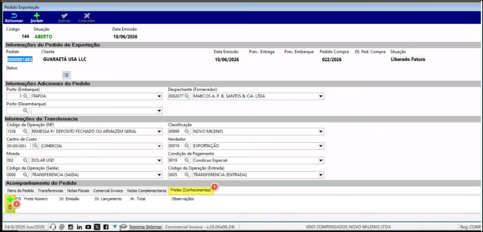Expand the Despachante (Fornecedor) dropdown
The width and height of the screenshot is (483, 232).
point(321,97)
